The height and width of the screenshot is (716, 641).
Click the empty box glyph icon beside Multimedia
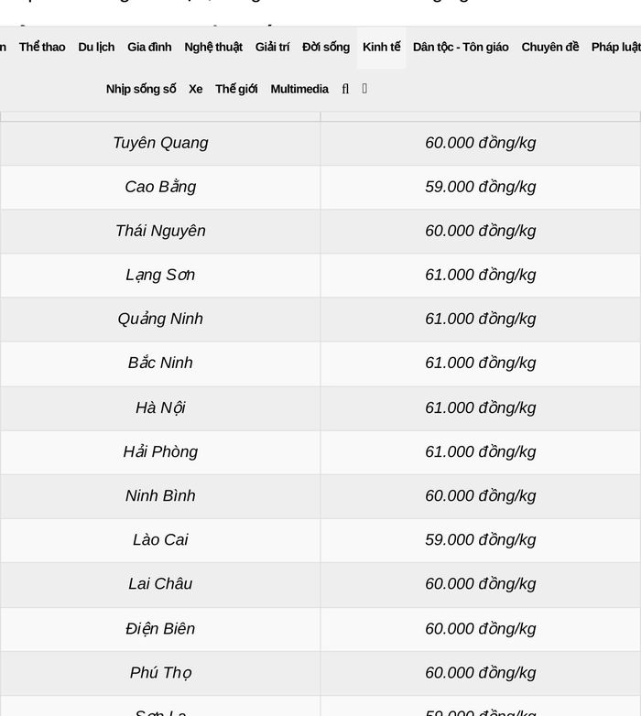coord(364,89)
